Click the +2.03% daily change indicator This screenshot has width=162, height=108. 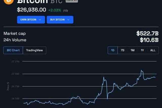tap(54, 10)
